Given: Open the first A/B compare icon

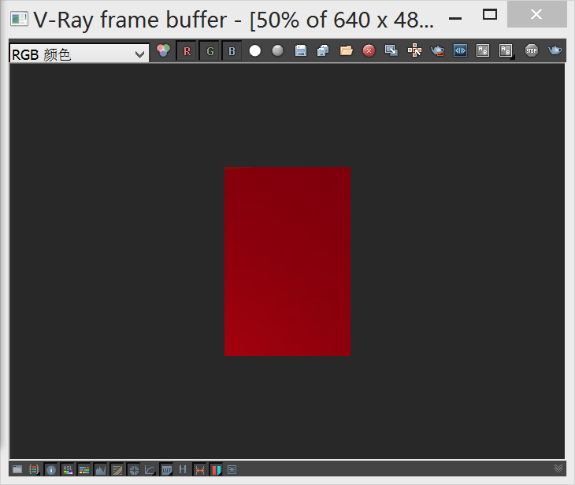Looking at the screenshot, I should point(483,50).
